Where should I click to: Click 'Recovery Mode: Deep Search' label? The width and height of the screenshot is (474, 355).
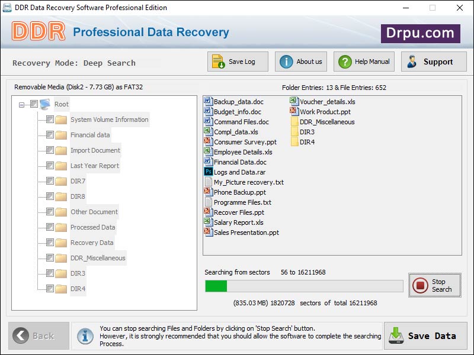pyautogui.click(x=74, y=63)
